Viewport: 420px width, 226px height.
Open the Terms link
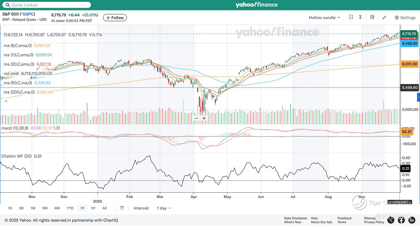342,222
